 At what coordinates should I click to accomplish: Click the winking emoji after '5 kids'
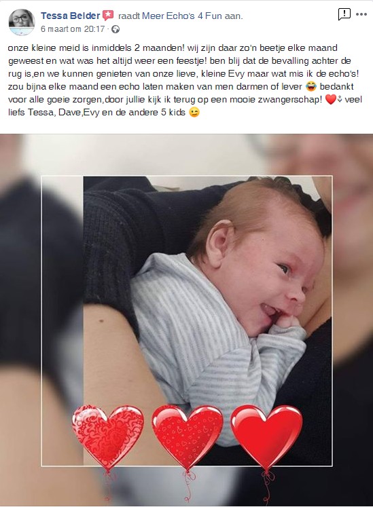194,113
